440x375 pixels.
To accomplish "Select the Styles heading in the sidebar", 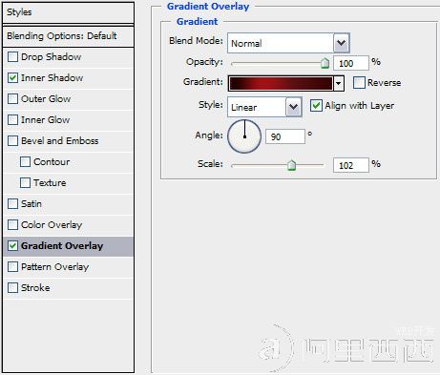I will 68,12.
